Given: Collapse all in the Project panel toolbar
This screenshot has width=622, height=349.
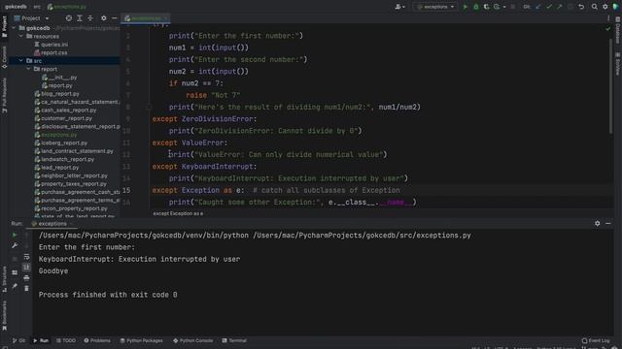Looking at the screenshot, I should [x=90, y=18].
